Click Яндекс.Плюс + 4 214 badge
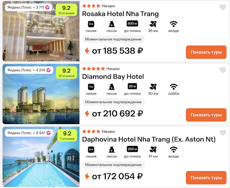 tap(29, 70)
